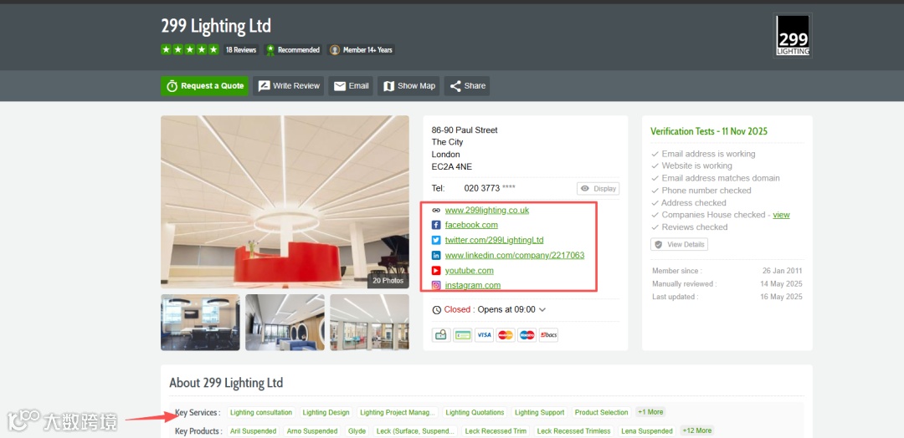Select the Aril Suspended product tag
Screen dimensions: 904x438
pos(253,431)
